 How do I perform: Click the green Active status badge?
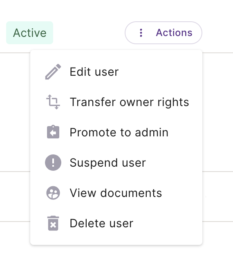(x=29, y=33)
